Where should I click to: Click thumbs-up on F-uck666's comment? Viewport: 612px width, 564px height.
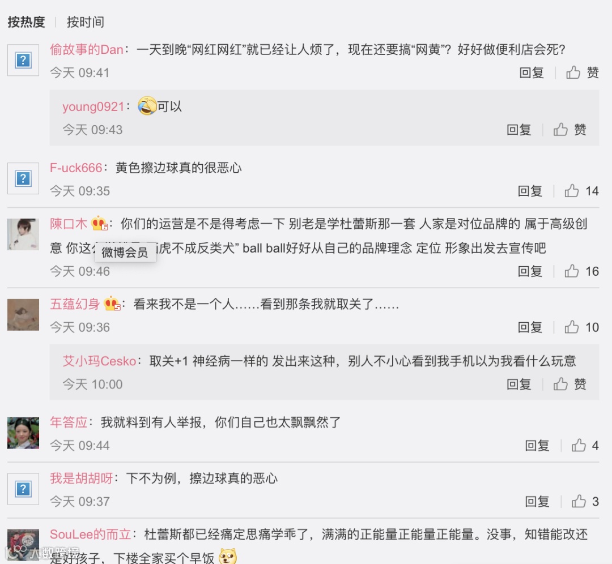coord(581,191)
